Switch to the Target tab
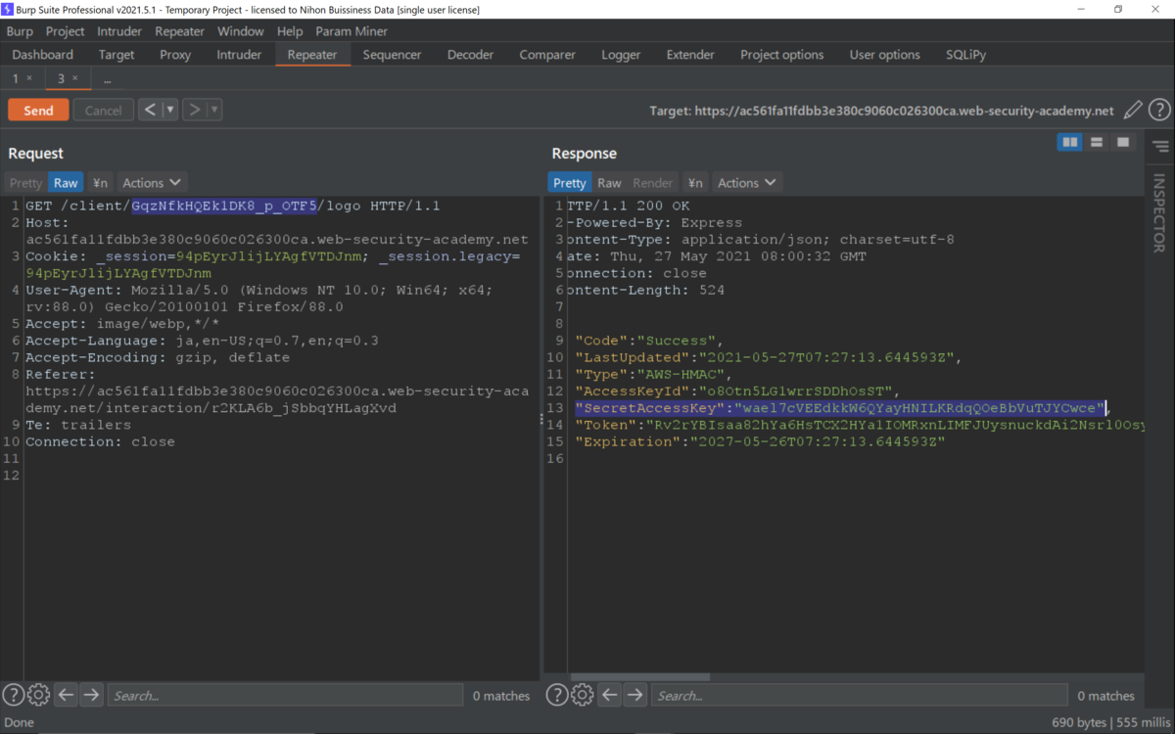 click(117, 55)
